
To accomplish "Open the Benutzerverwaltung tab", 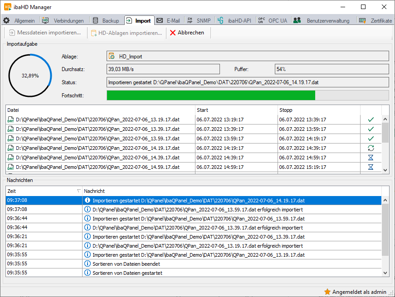I will point(323,21).
